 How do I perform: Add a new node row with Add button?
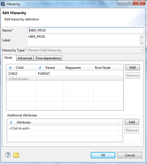pyautogui.click(x=133, y=67)
